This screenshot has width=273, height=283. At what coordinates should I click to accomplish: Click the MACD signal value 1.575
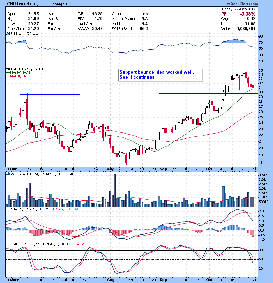click(58, 209)
